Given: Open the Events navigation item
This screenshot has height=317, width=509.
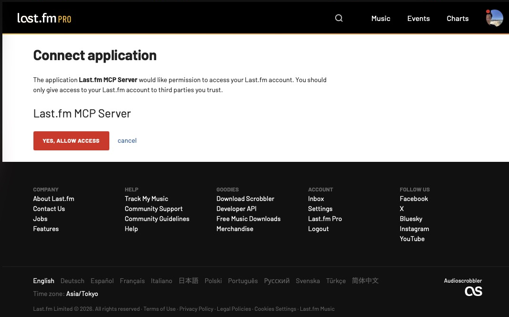Looking at the screenshot, I should coord(418,19).
